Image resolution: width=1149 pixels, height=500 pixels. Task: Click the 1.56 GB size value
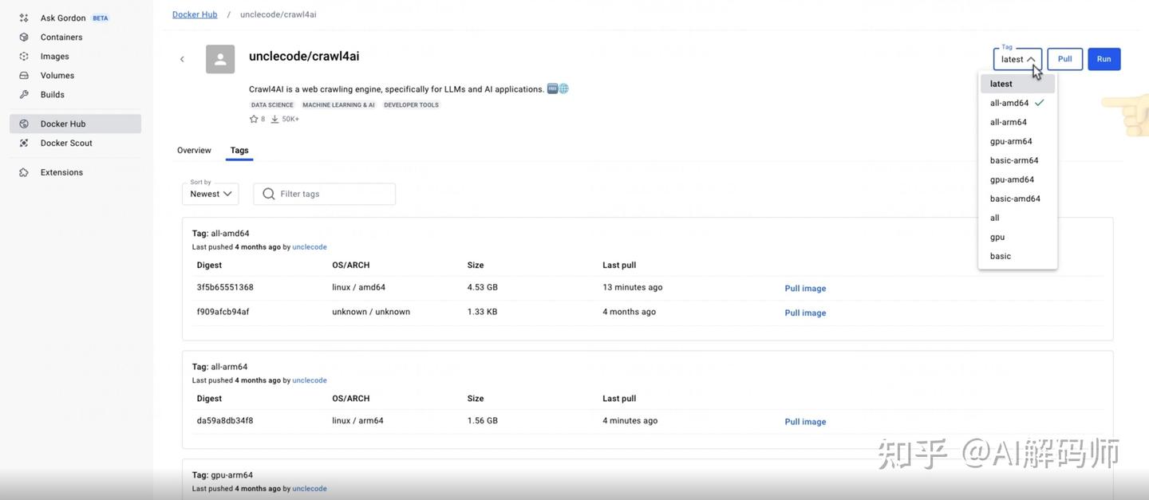coord(483,420)
